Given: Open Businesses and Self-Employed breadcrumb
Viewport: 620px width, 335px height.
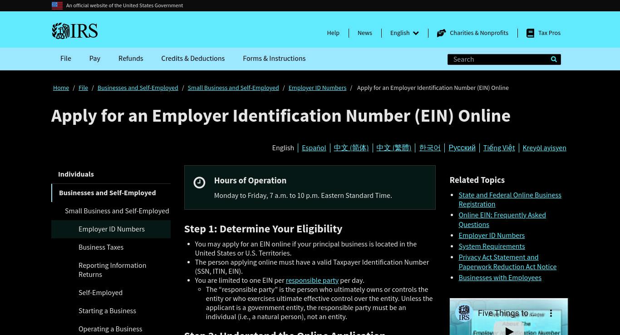Looking at the screenshot, I should pos(138,88).
